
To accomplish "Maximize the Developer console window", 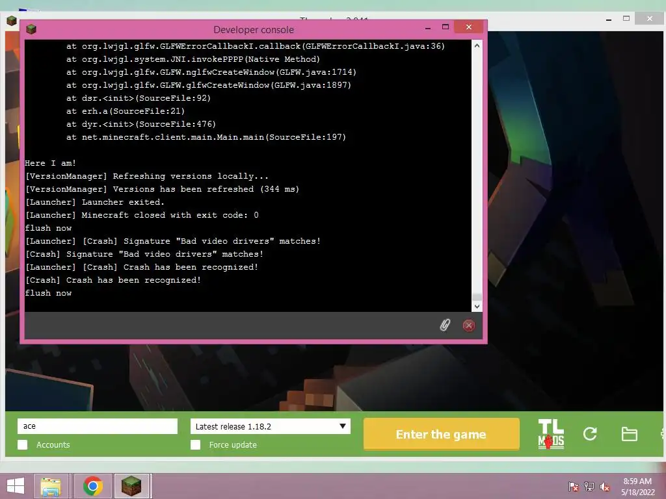I will pos(445,27).
